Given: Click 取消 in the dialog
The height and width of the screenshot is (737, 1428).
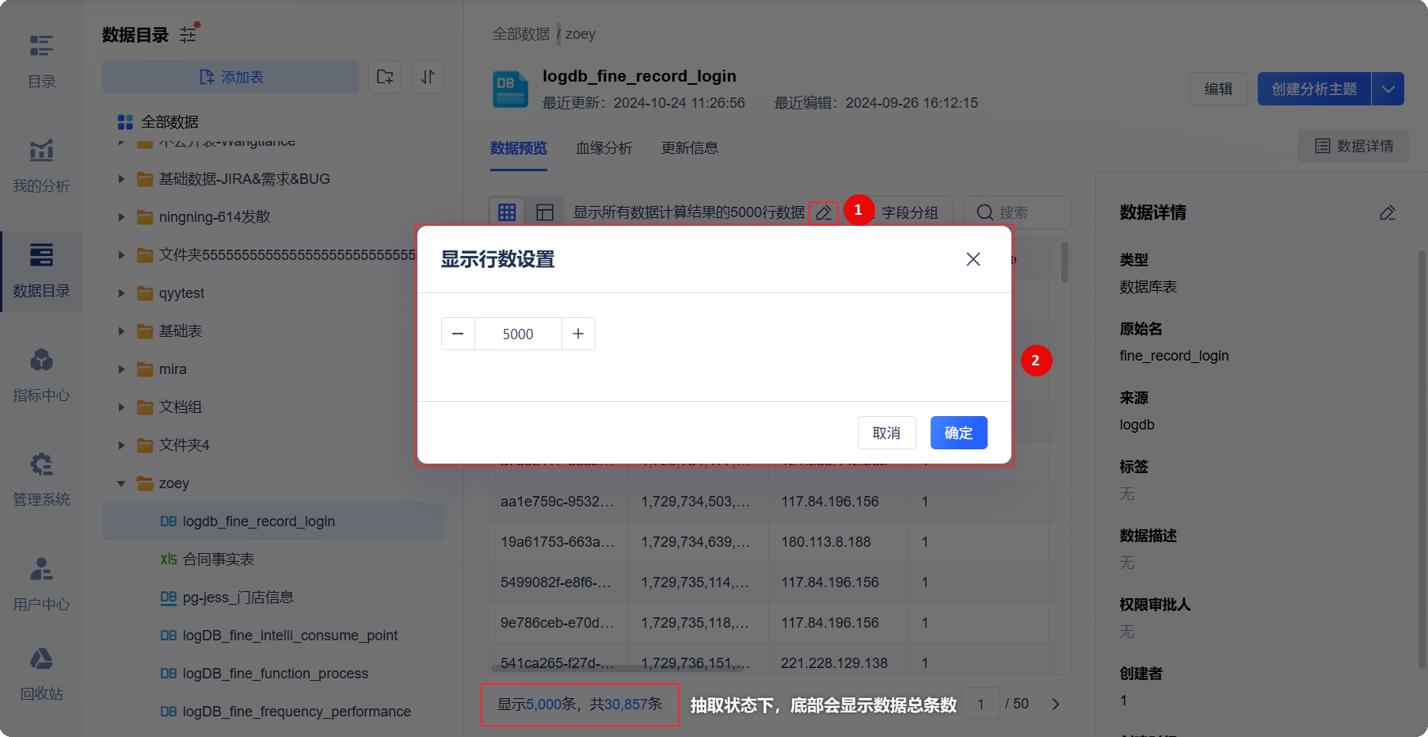Looking at the screenshot, I should (887, 433).
